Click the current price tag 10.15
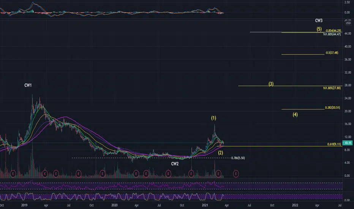Viewport: 354px width, 209px height. (348, 143)
